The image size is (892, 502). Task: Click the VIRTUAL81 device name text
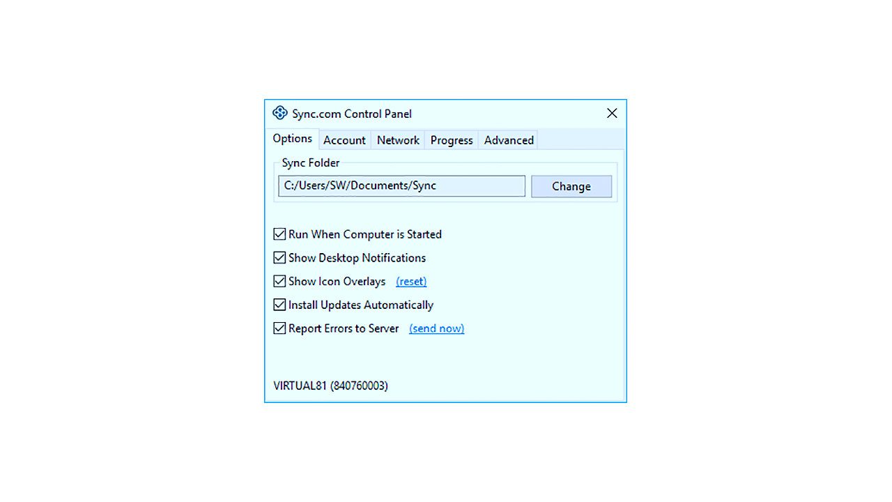(300, 386)
